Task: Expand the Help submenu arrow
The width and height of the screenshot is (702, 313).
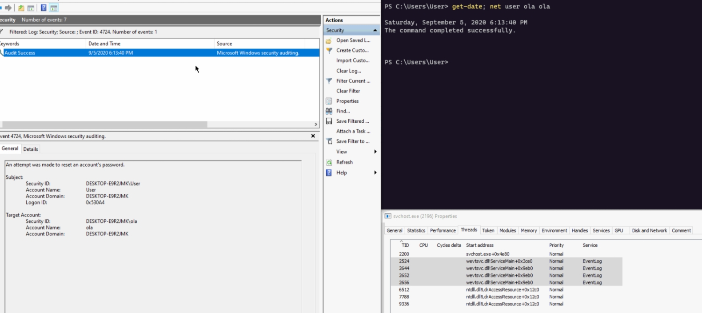Action: (375, 173)
